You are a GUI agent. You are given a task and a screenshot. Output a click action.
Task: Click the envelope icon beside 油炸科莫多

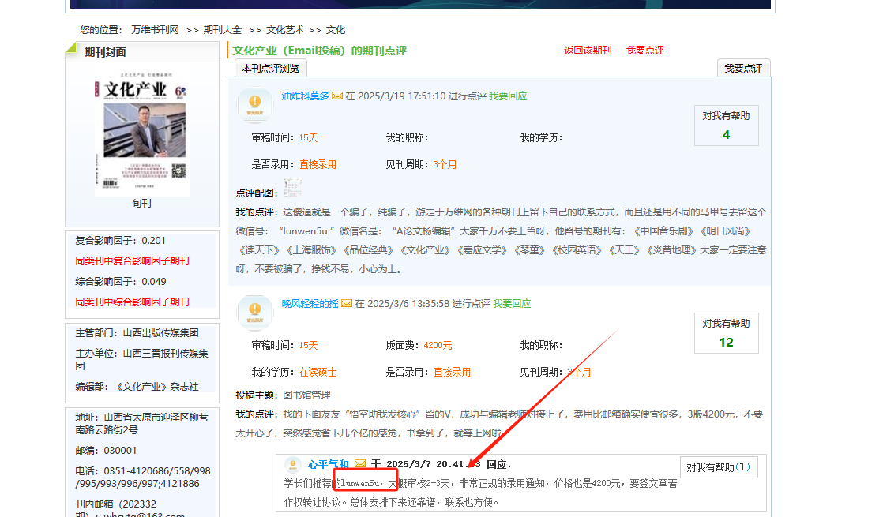pos(337,96)
